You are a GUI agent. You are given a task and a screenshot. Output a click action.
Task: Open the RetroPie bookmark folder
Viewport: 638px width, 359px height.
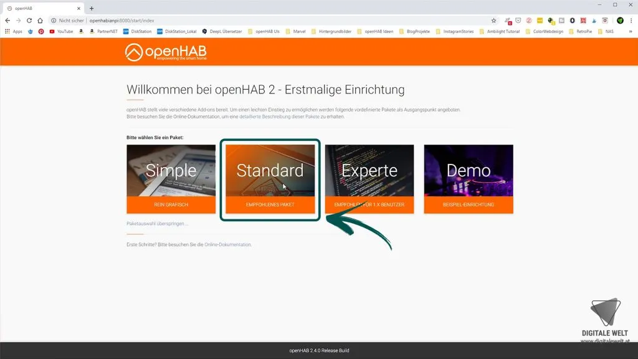pos(581,31)
